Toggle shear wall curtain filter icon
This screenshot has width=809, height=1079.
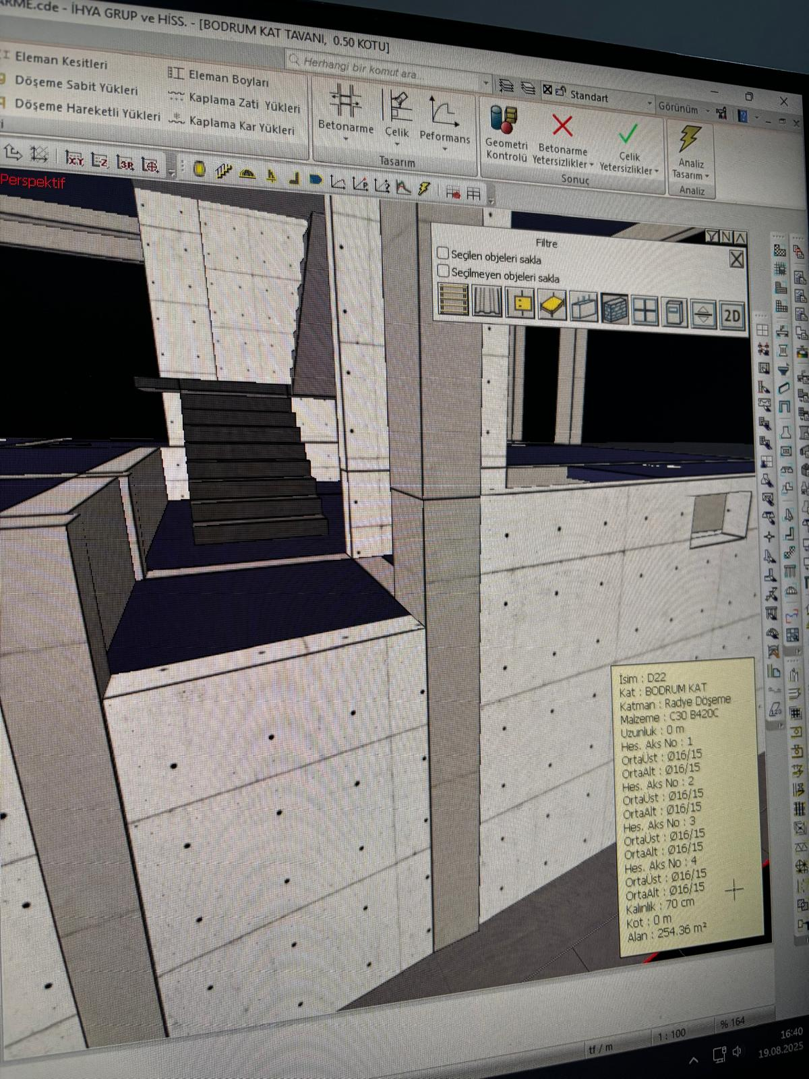click(487, 302)
